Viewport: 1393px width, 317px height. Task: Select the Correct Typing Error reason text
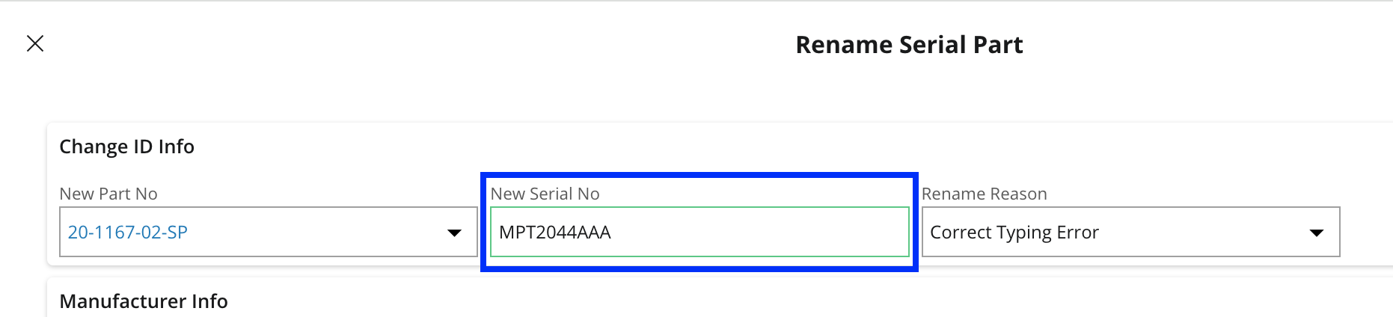[x=1014, y=233]
